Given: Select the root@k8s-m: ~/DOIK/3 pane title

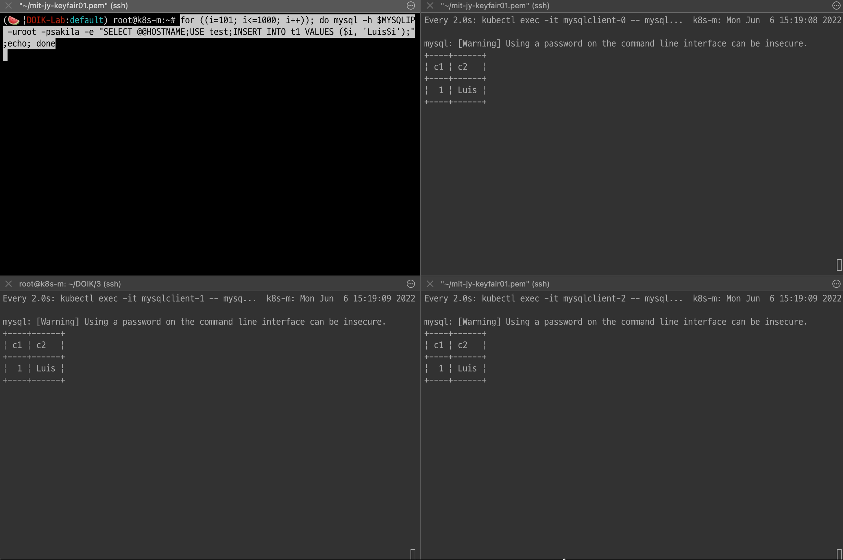Looking at the screenshot, I should pyautogui.click(x=70, y=284).
